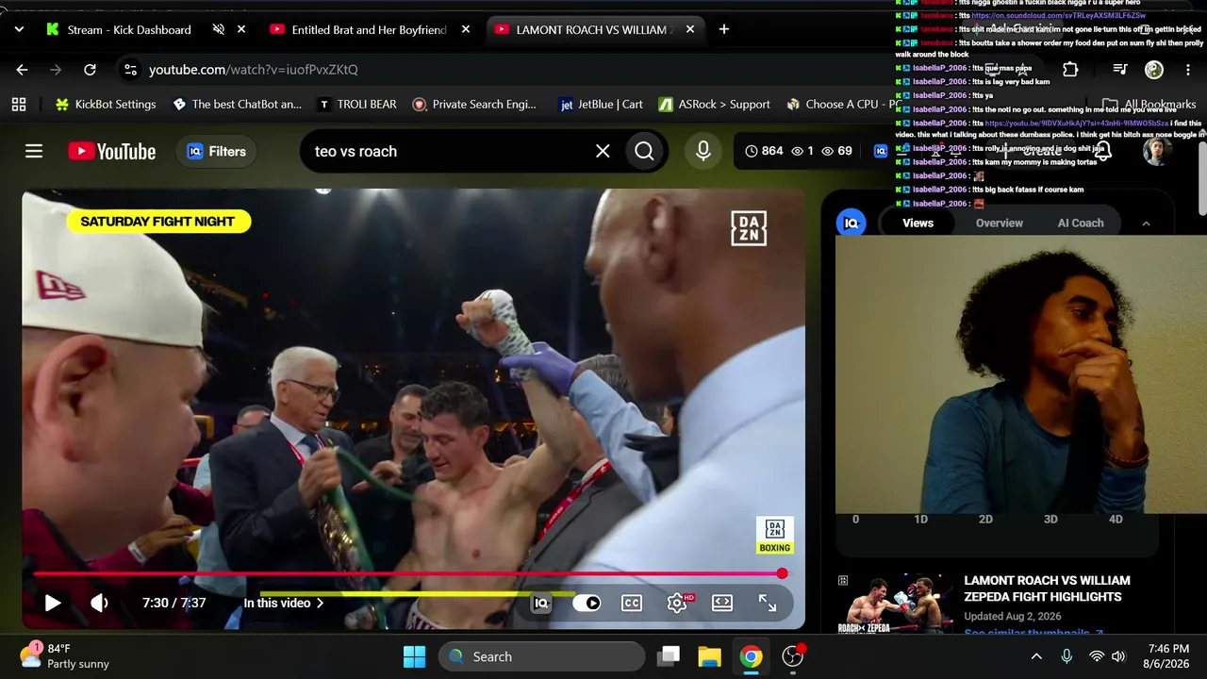Open the media controls icon in Chrome toolbar
Image resolution: width=1207 pixels, height=679 pixels.
pyautogui.click(x=1120, y=70)
